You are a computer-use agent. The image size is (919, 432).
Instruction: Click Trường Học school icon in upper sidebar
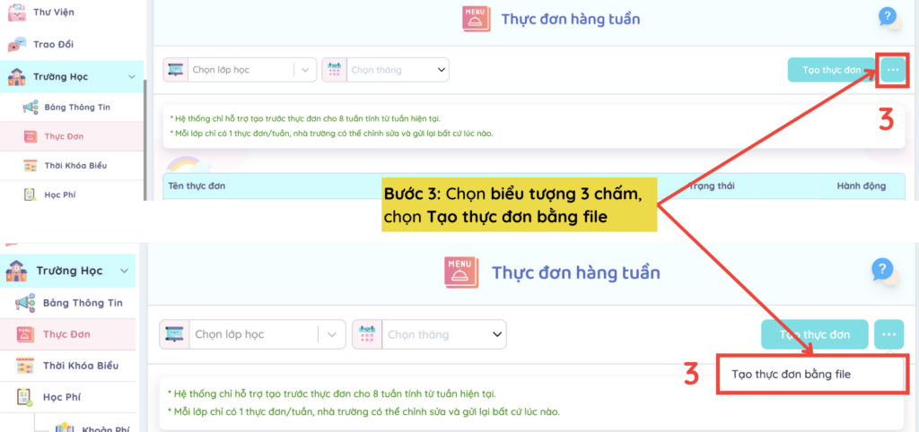(x=16, y=77)
